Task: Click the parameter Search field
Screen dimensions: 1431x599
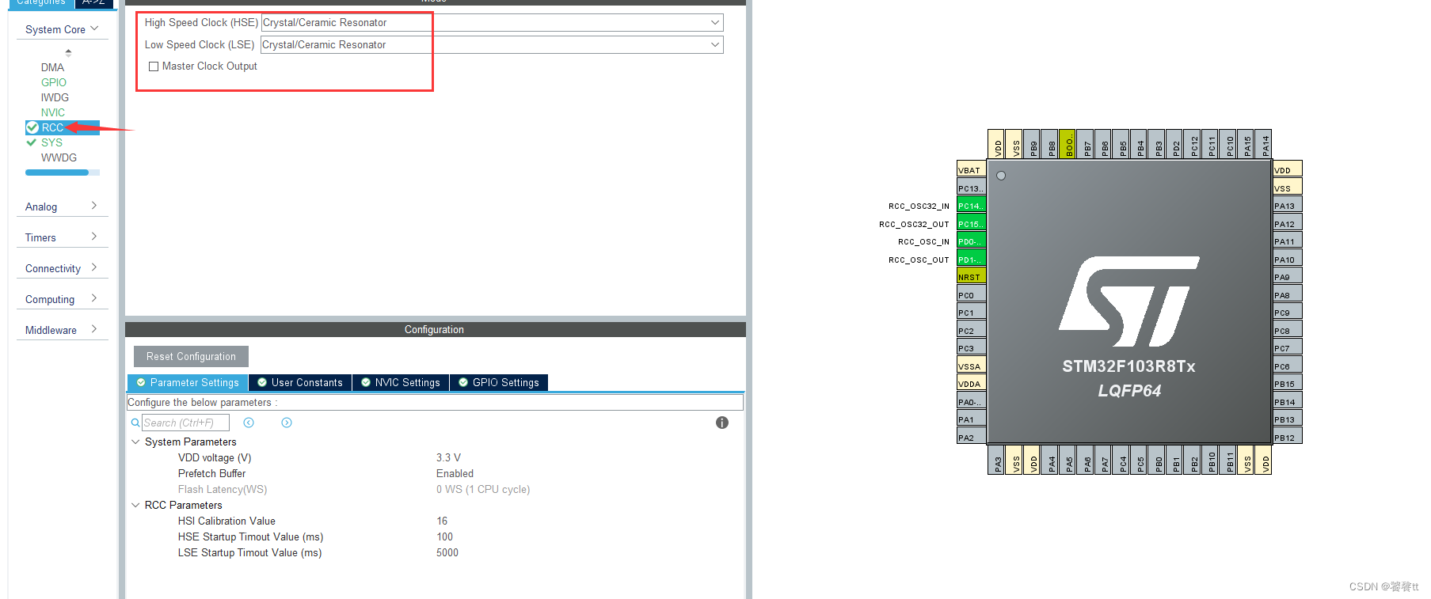Action: pos(185,423)
